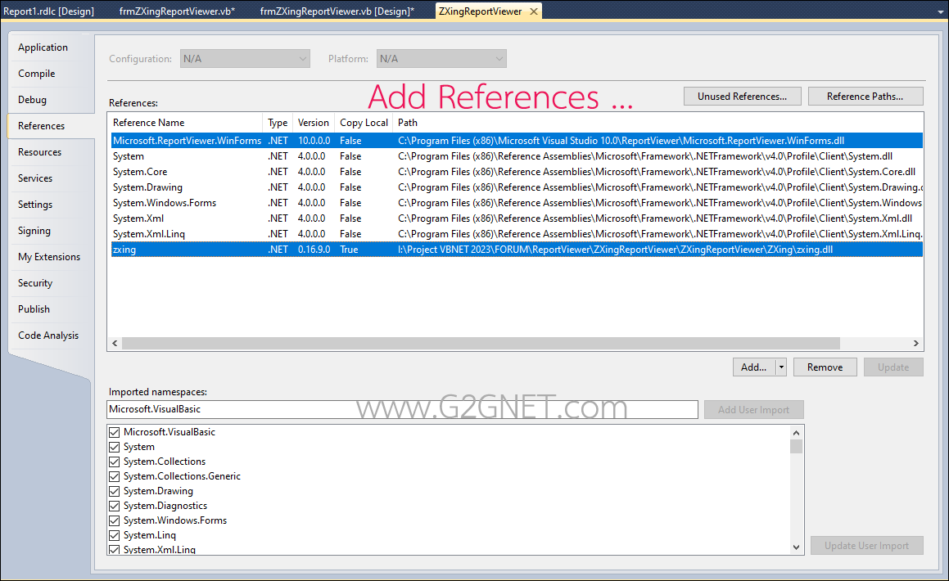This screenshot has height=581, width=949.
Task: Sort by the Path column header
Action: (658, 123)
